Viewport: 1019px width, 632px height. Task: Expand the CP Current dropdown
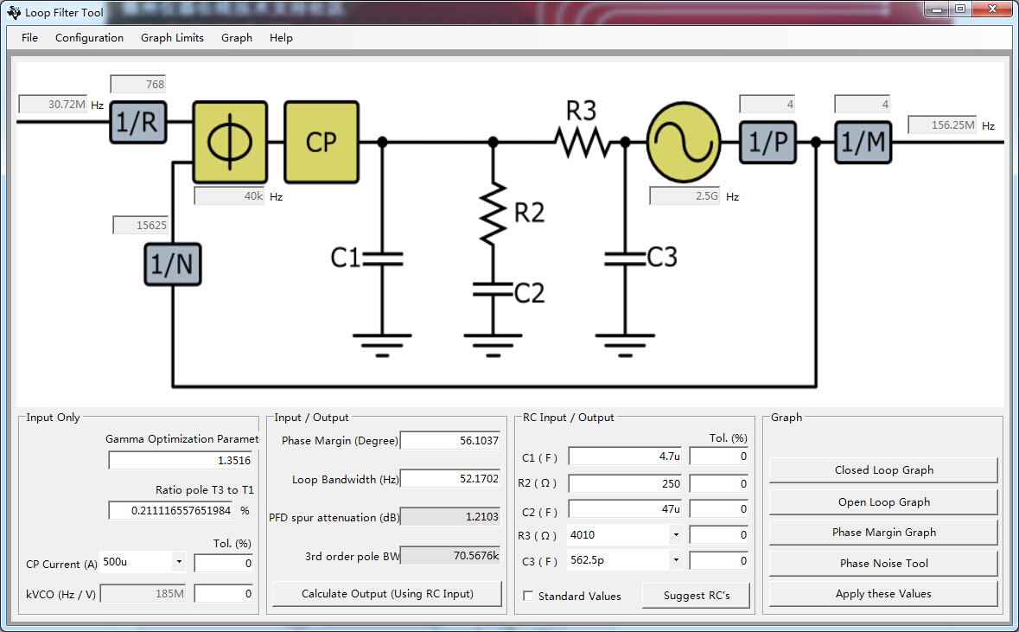point(179,562)
